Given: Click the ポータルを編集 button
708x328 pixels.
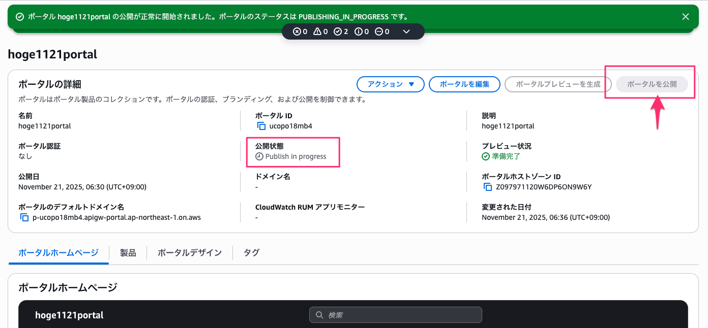Looking at the screenshot, I should [x=464, y=84].
